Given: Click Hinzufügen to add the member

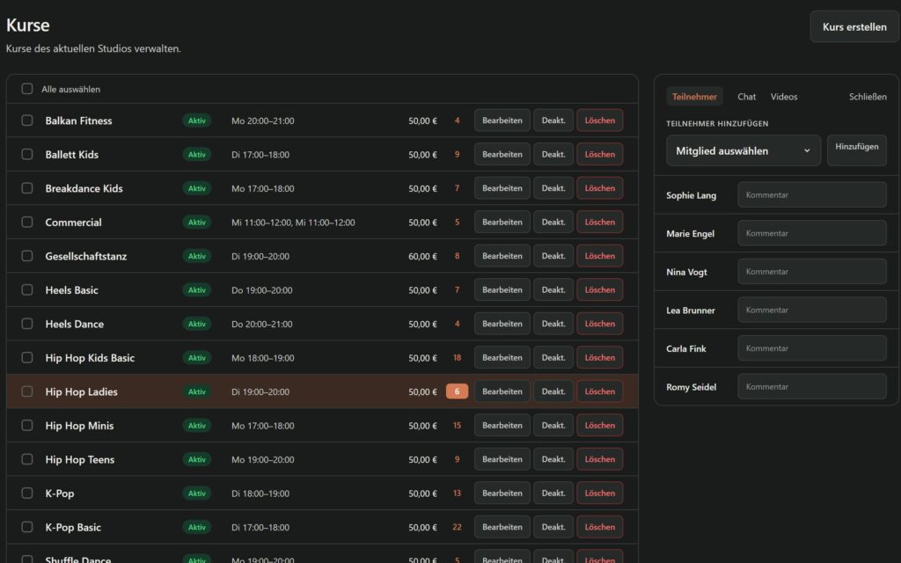Looking at the screenshot, I should click(856, 150).
